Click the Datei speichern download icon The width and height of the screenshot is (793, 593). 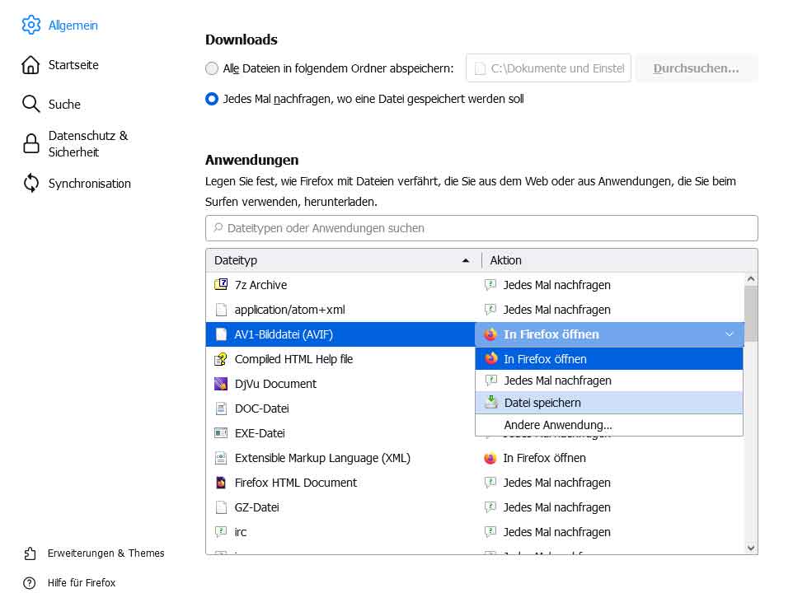pos(491,402)
